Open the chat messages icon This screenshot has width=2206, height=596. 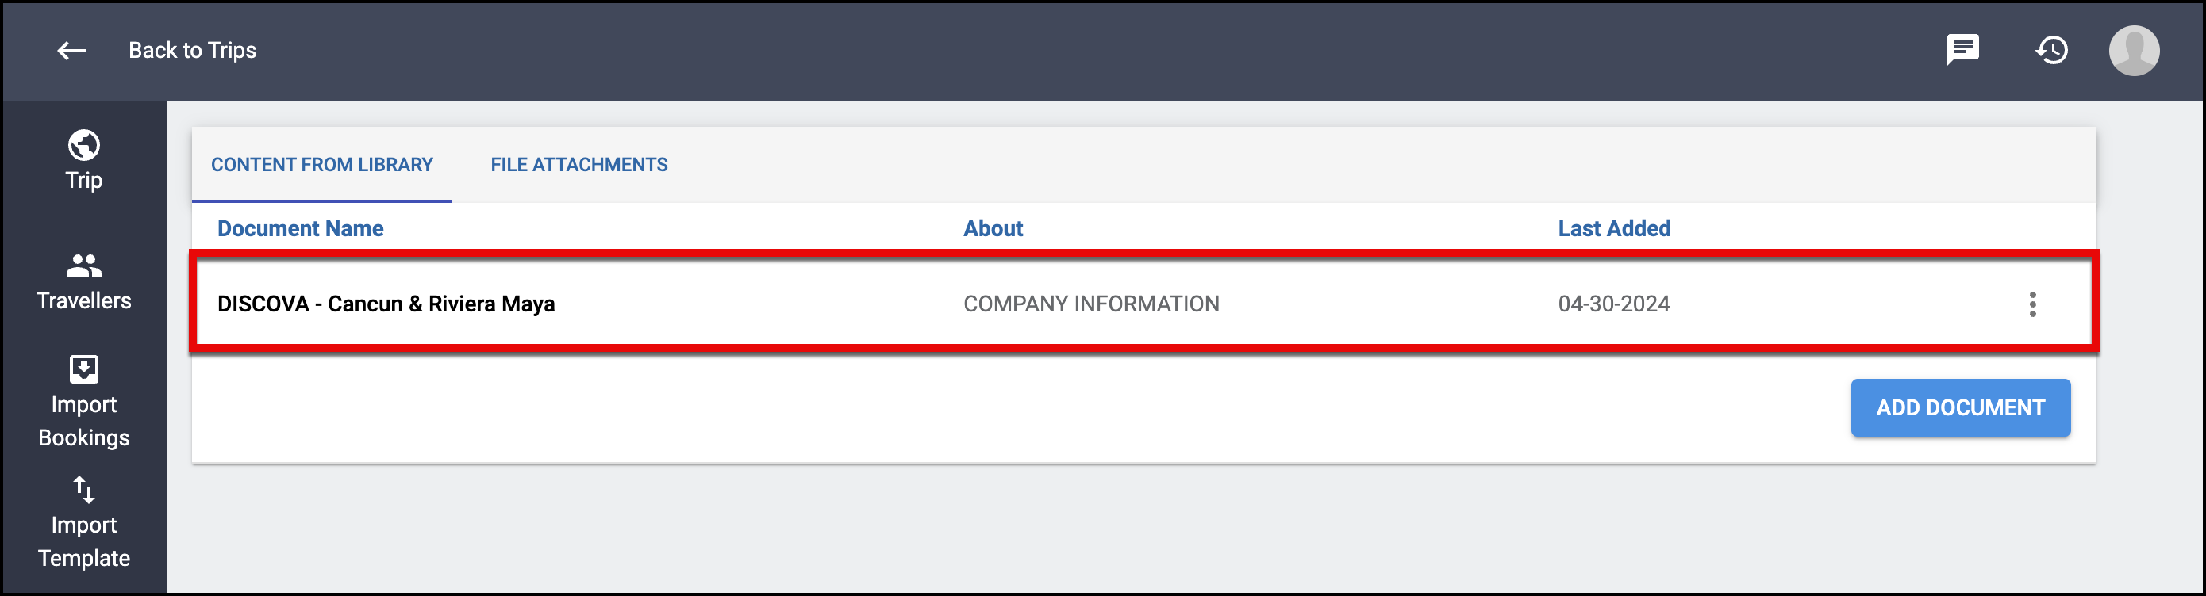[1963, 50]
